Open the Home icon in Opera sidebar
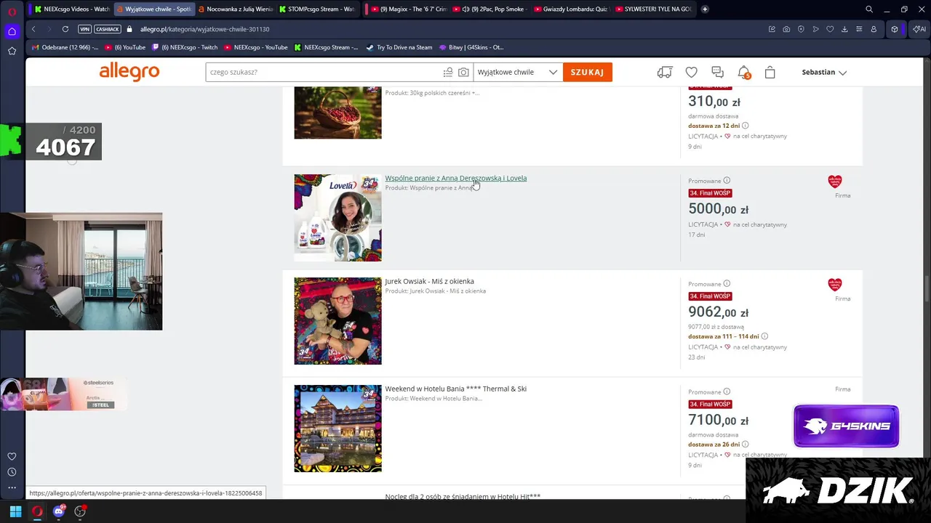 12,31
